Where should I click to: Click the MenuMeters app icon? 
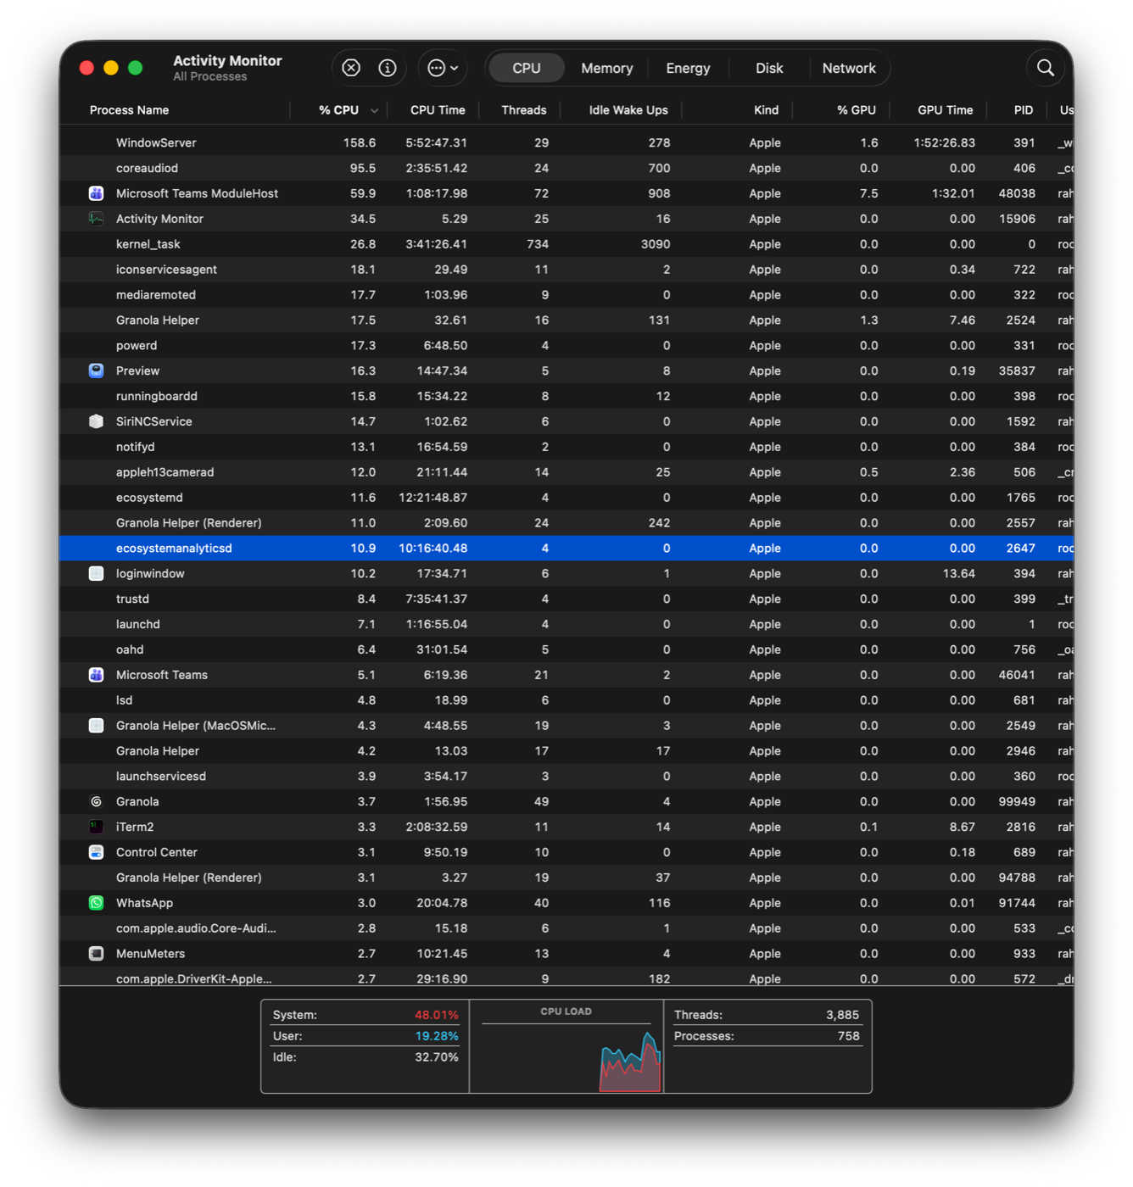(96, 954)
